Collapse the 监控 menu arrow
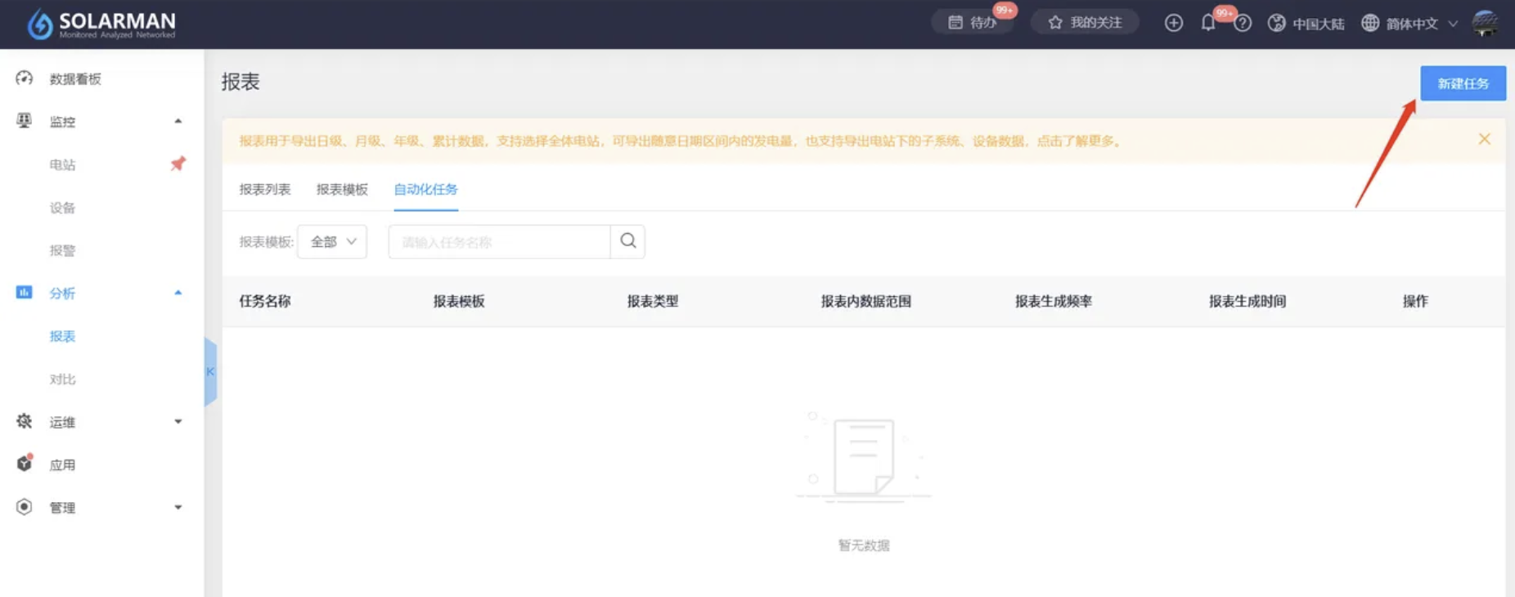The height and width of the screenshot is (597, 1515). pos(178,121)
